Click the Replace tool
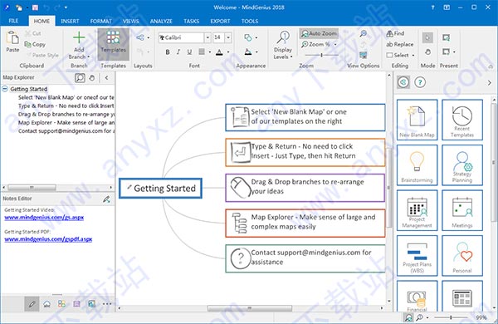 click(x=399, y=45)
